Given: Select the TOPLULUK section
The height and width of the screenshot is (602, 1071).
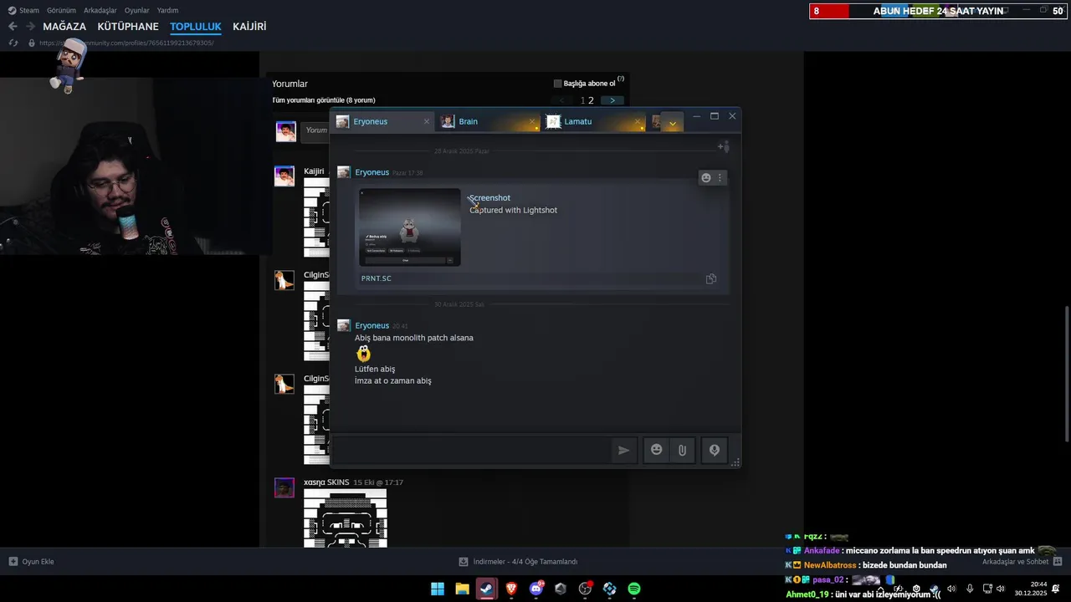Looking at the screenshot, I should tap(196, 27).
